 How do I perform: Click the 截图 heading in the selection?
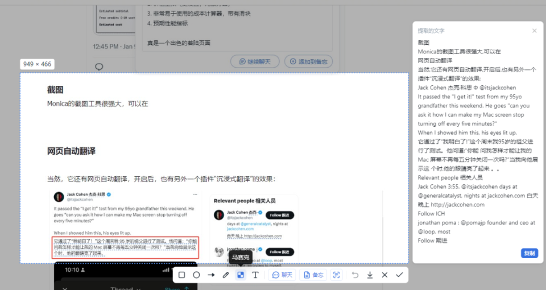(55, 90)
